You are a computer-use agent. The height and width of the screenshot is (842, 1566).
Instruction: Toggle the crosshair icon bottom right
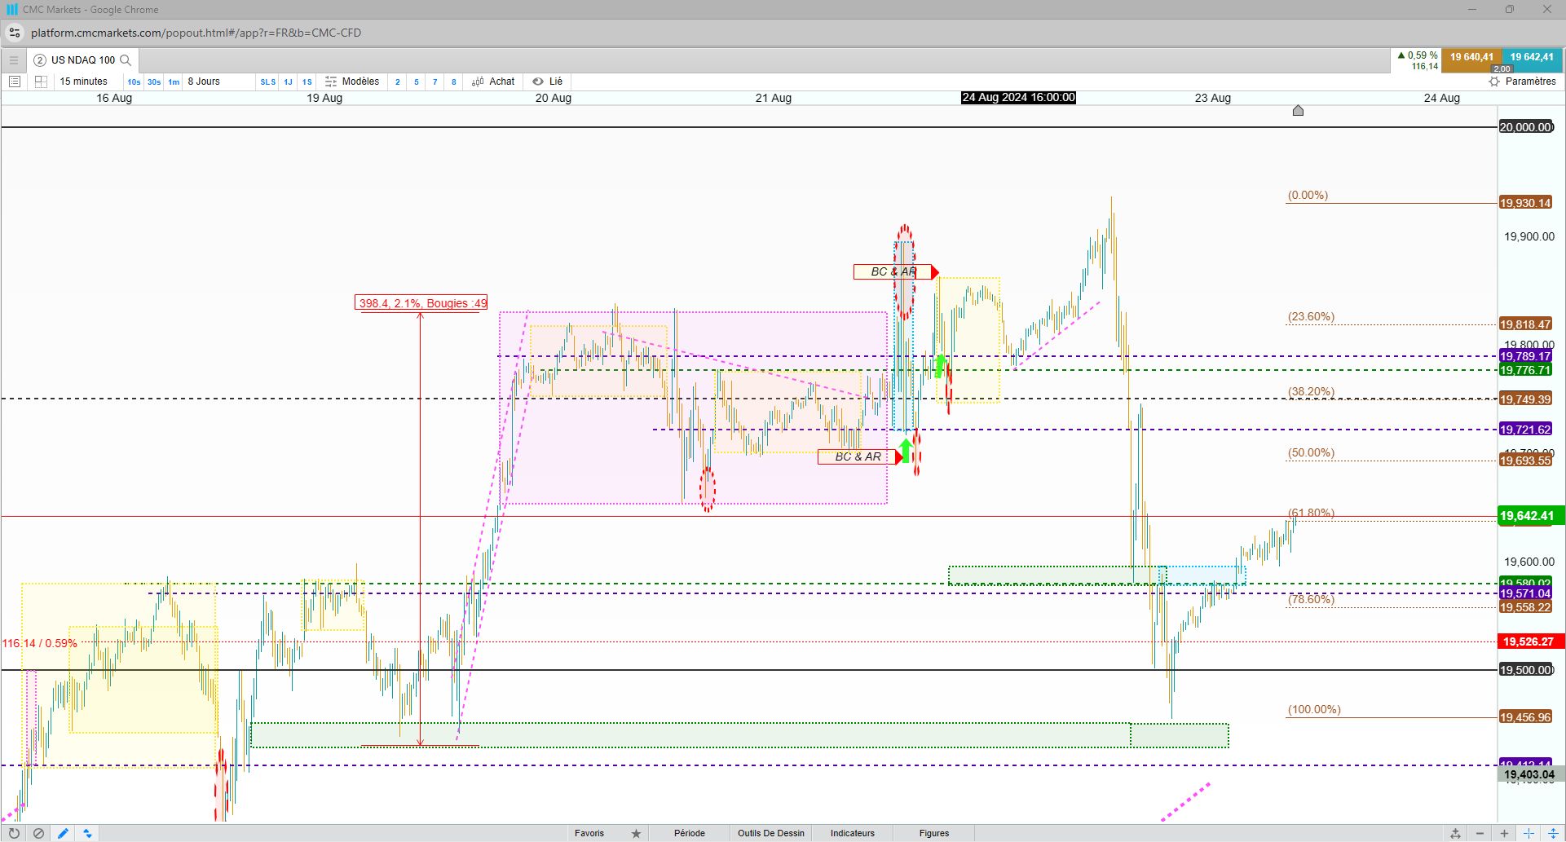1529,833
